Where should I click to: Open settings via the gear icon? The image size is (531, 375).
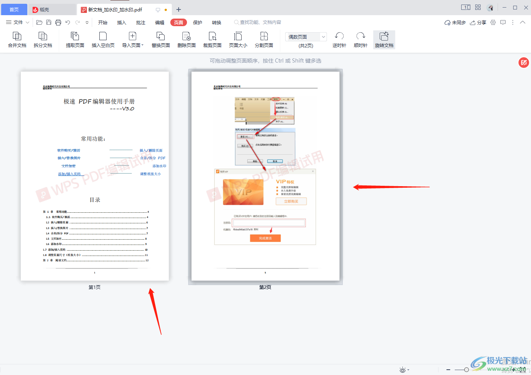coord(493,22)
